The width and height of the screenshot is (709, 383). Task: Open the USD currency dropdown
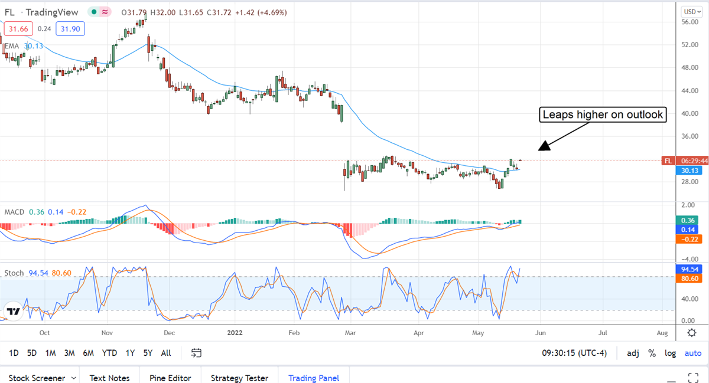pos(690,11)
